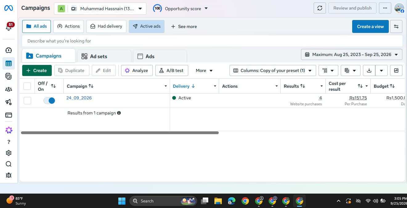
Task: Open the ad account selector dropdown
Action: [x=100, y=9]
